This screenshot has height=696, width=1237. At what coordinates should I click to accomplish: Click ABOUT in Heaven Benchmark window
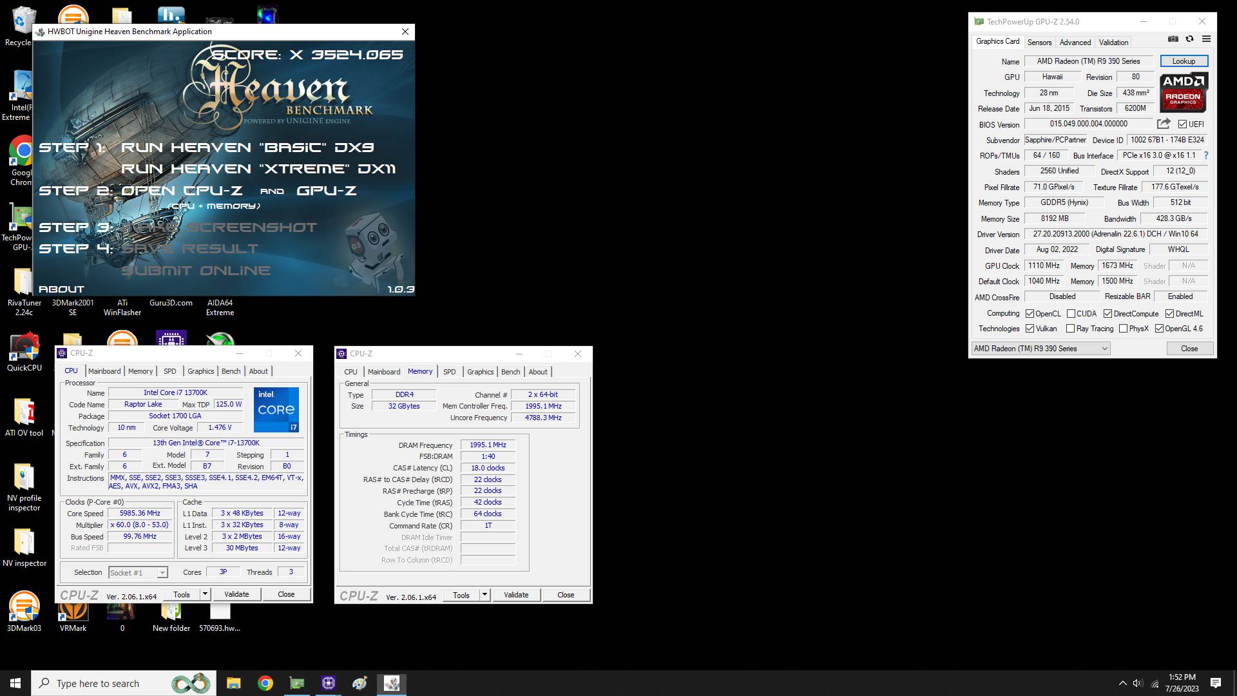(61, 289)
